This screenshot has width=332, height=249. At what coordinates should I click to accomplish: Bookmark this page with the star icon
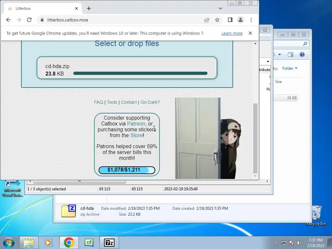[217, 20]
